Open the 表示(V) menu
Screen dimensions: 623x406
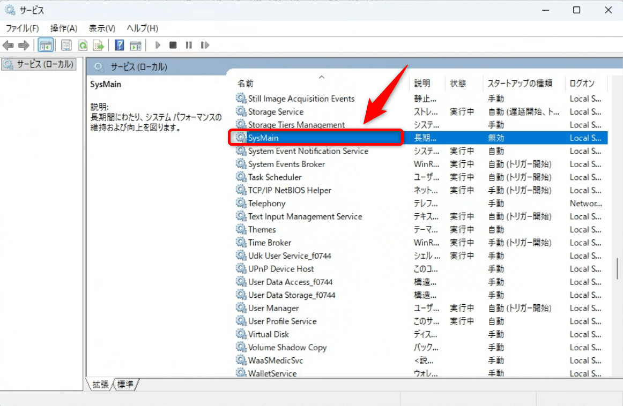(102, 28)
